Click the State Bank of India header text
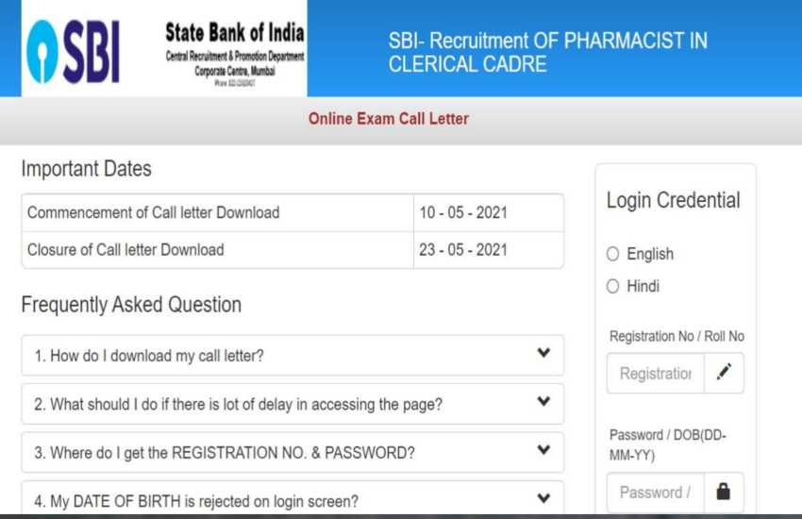802x519 pixels. pyautogui.click(x=234, y=33)
